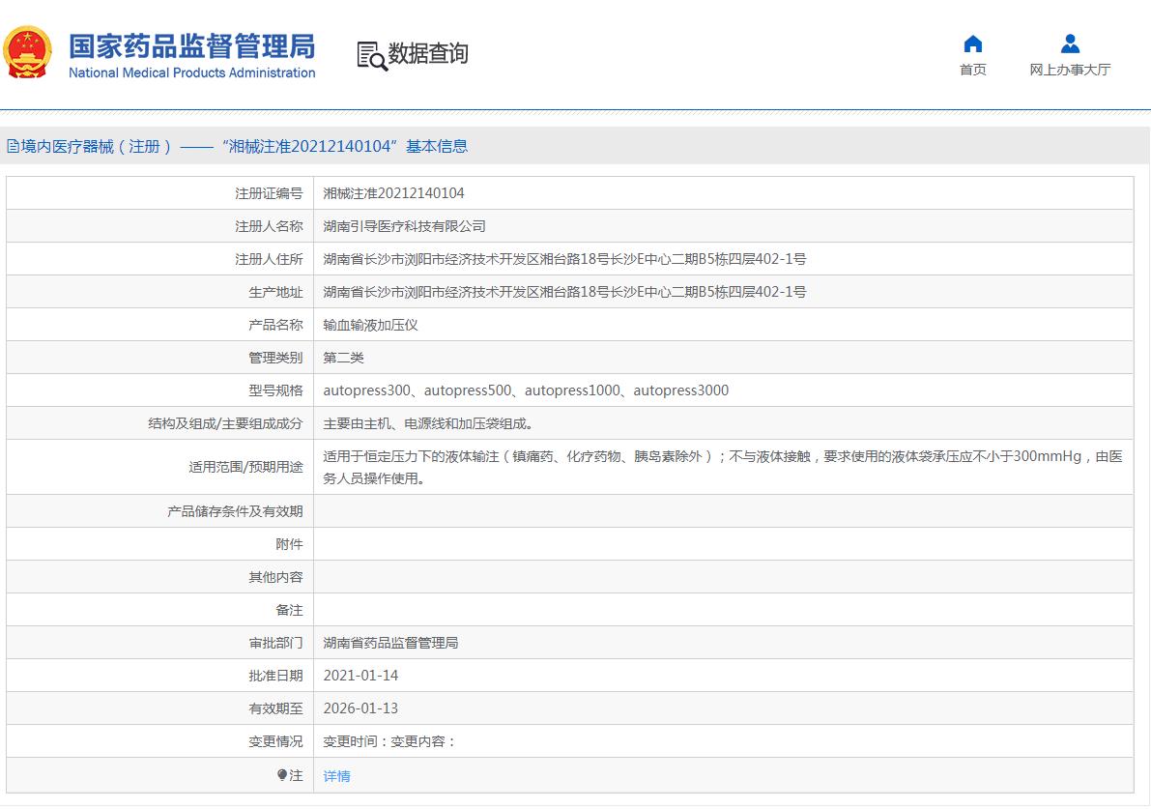Click the document icon before 境内医疗器械

pyautogui.click(x=13, y=146)
